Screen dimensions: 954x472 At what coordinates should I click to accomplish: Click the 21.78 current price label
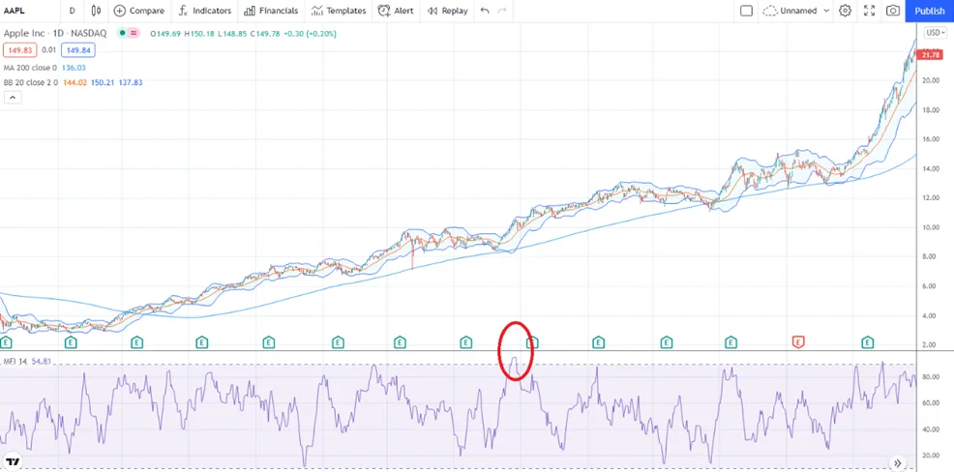tap(931, 55)
